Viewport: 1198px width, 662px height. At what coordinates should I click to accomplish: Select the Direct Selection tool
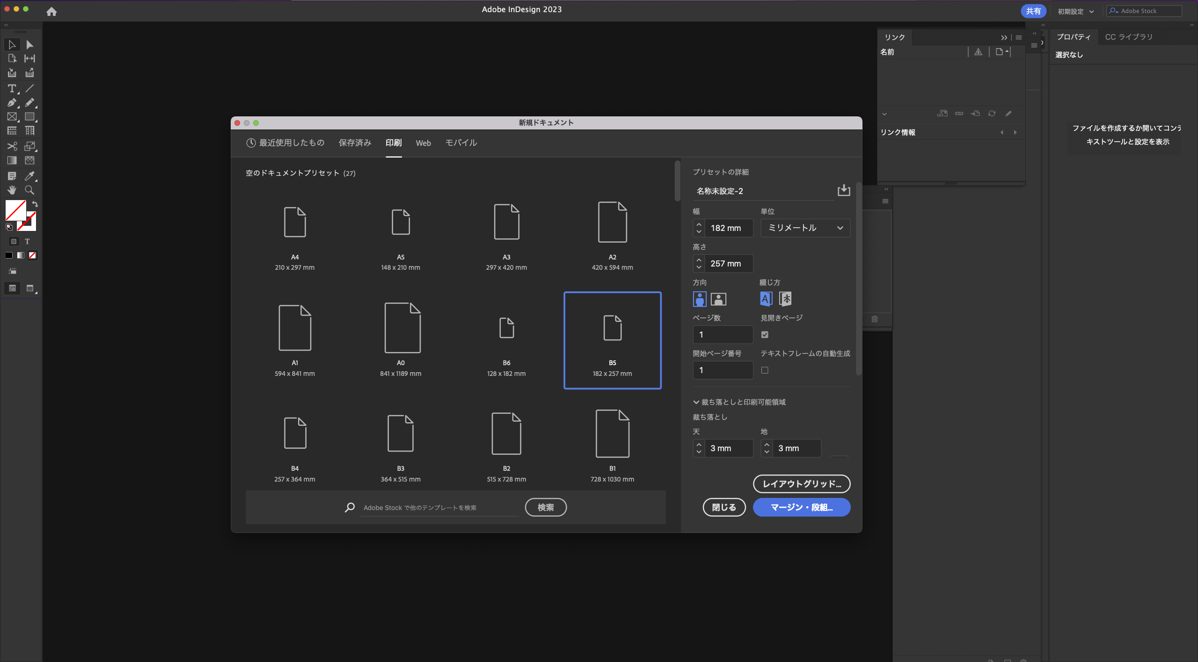[x=29, y=45]
